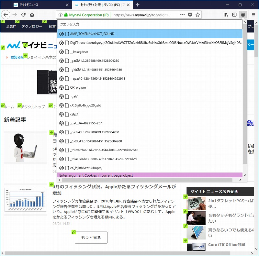Click the popup scroll-down arrow
The width and height of the screenshot is (259, 256).
245,175
